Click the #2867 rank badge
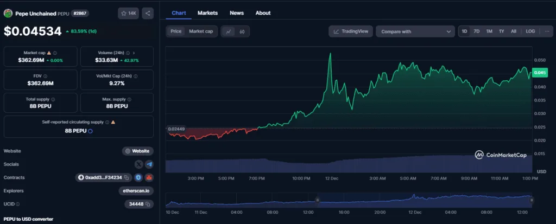 pyautogui.click(x=80, y=14)
